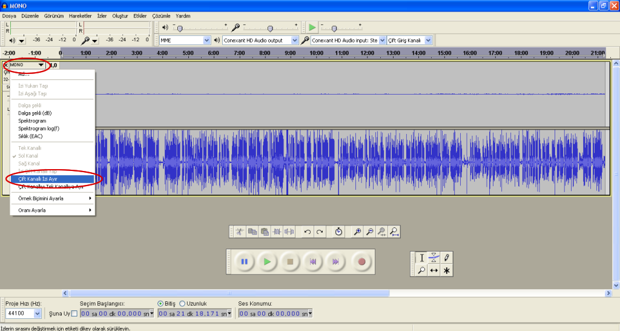This screenshot has width=620, height=331.
Task: Start recording with the red Record button
Action: [x=361, y=262]
